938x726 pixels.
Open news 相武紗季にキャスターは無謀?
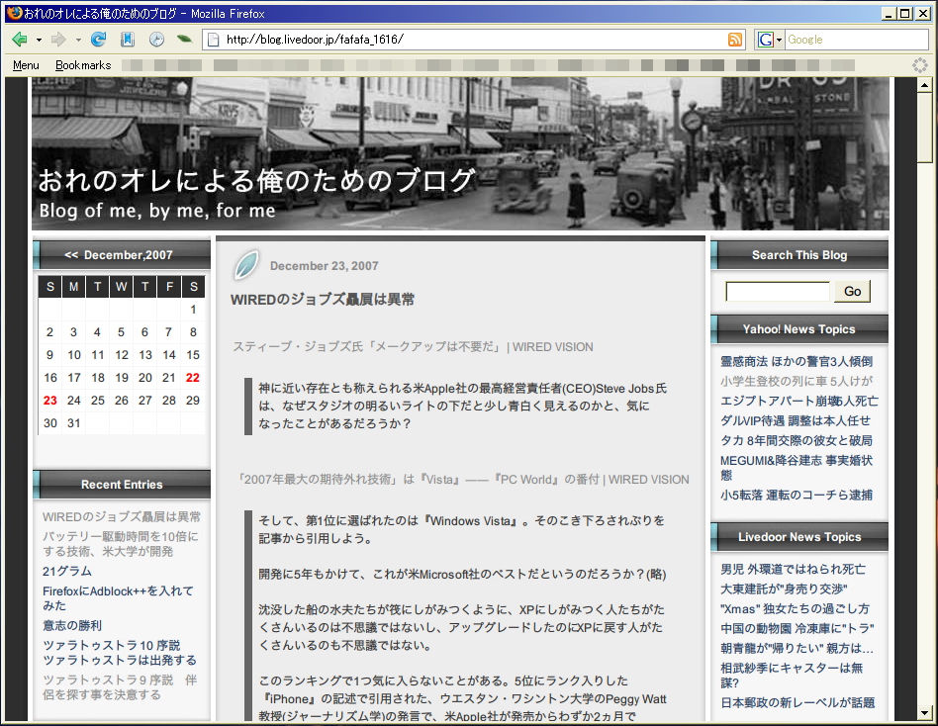(792, 676)
